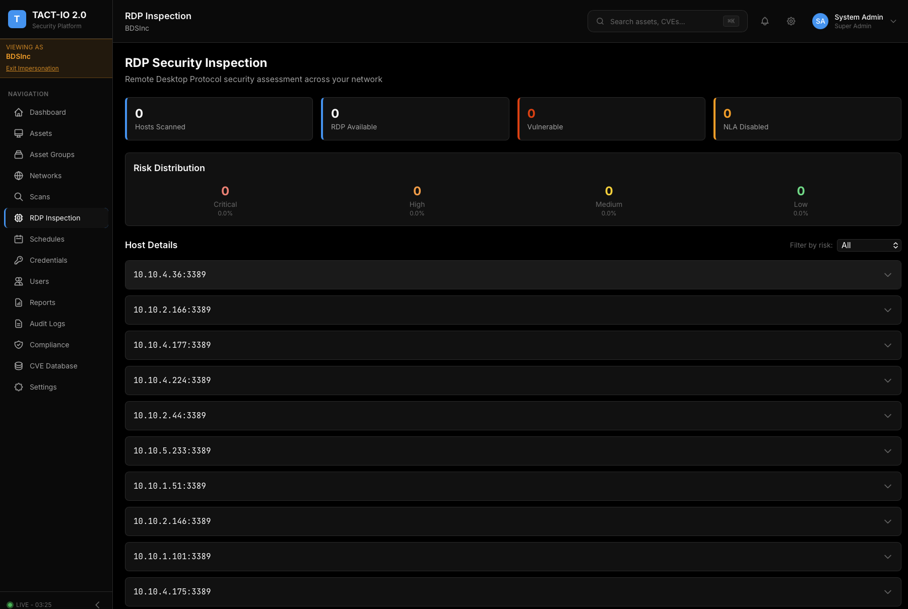Open the Networks section icon

[x=19, y=176]
